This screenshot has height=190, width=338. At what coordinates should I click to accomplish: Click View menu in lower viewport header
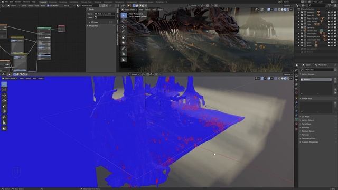tap(22, 79)
